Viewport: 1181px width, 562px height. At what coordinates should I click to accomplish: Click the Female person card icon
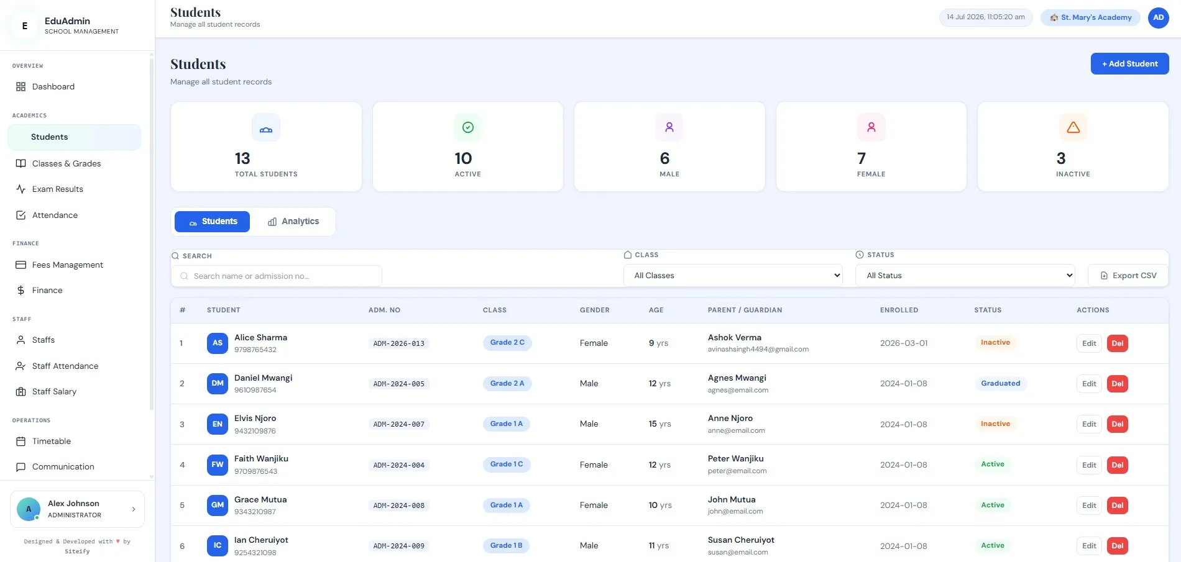tap(871, 127)
